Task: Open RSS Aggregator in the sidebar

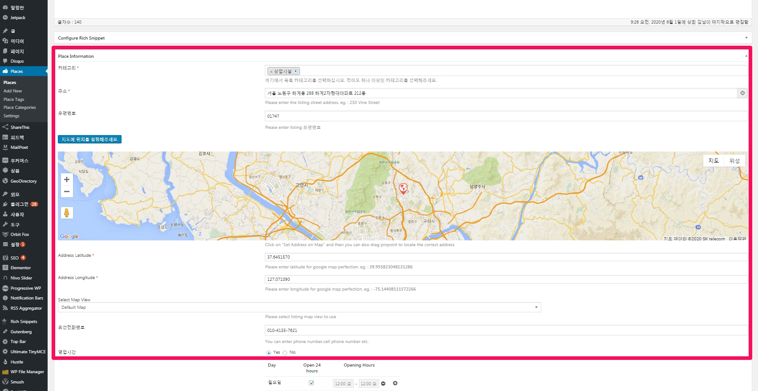Action: (x=26, y=308)
